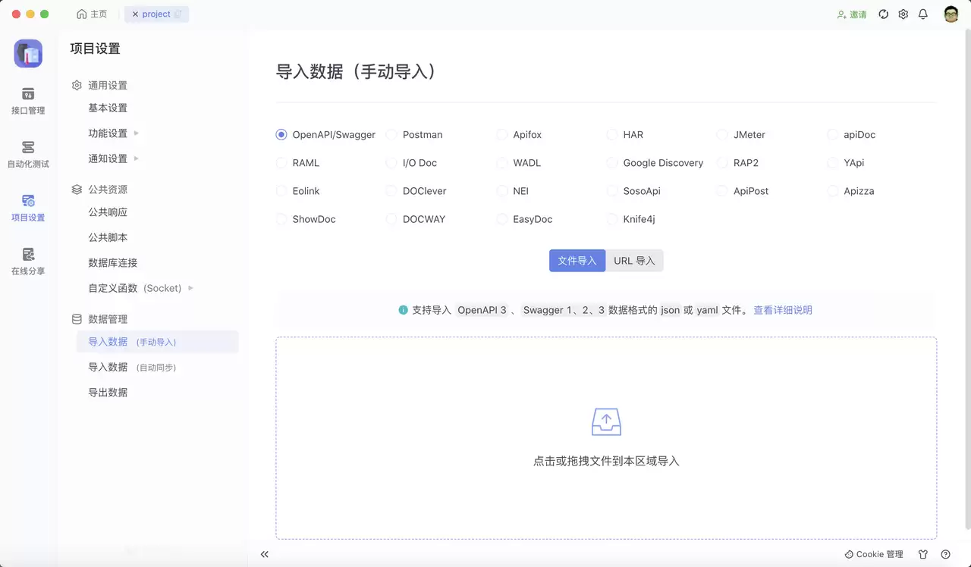Click the info icon before 支持导入 text
The height and width of the screenshot is (567, 971).
click(x=403, y=310)
